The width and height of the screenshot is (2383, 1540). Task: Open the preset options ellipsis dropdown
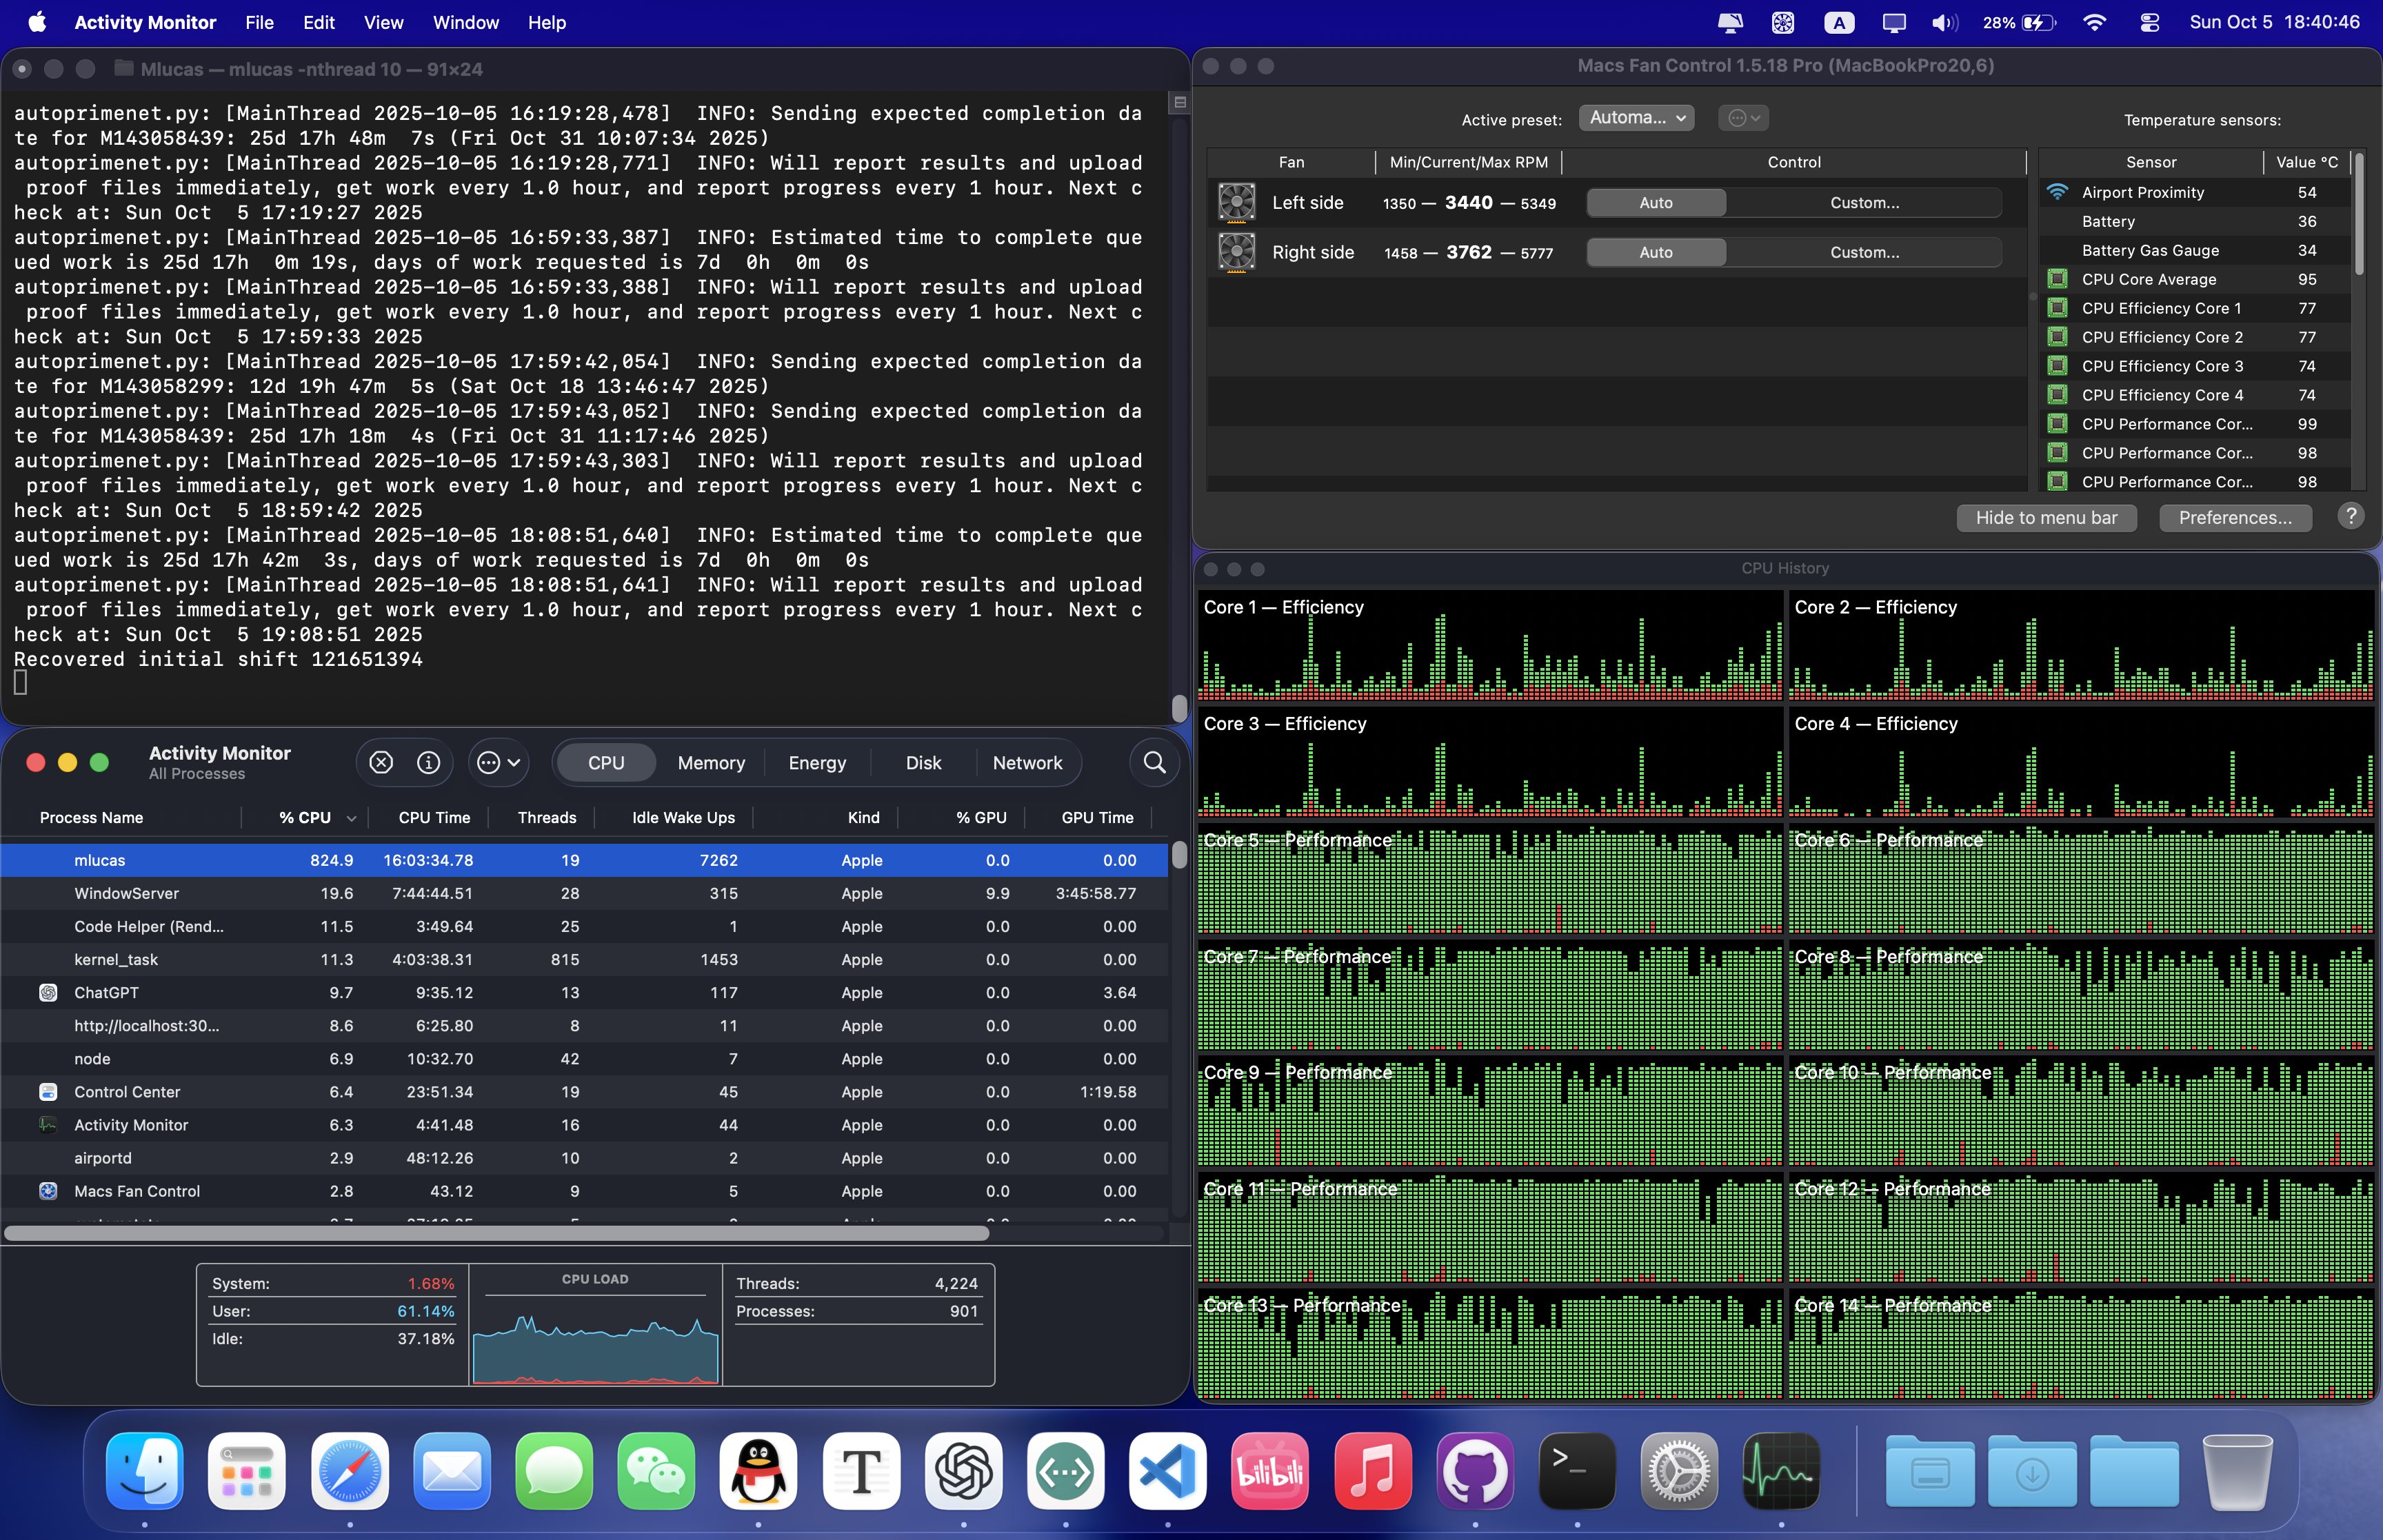coord(1743,118)
